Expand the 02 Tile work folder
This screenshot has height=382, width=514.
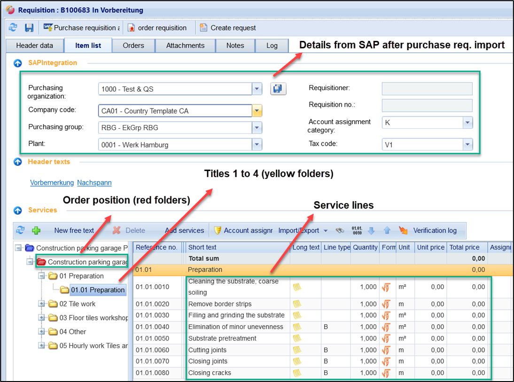pyautogui.click(x=42, y=304)
